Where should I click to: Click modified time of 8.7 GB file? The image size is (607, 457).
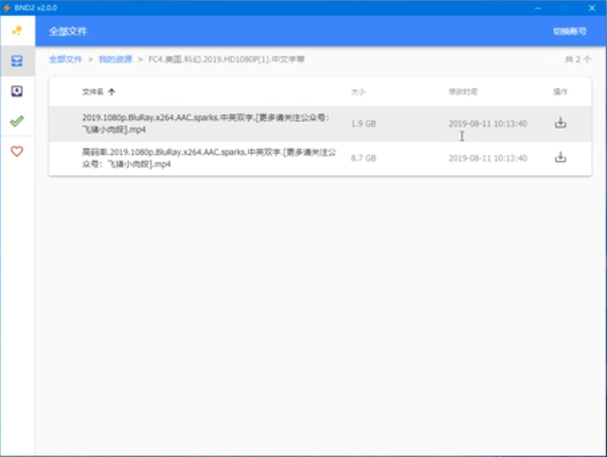(488, 158)
